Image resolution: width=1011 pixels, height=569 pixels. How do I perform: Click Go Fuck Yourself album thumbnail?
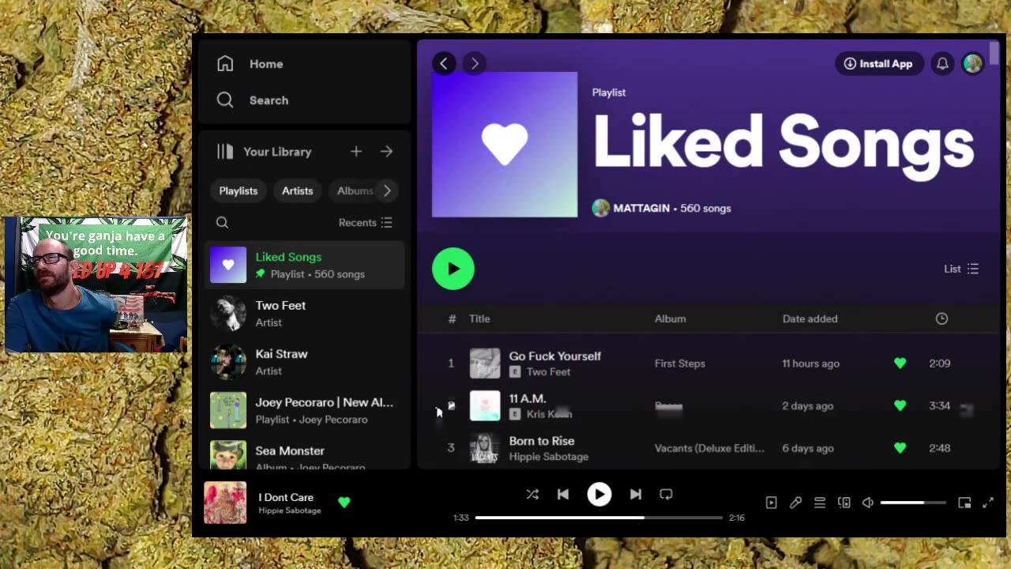click(x=485, y=364)
